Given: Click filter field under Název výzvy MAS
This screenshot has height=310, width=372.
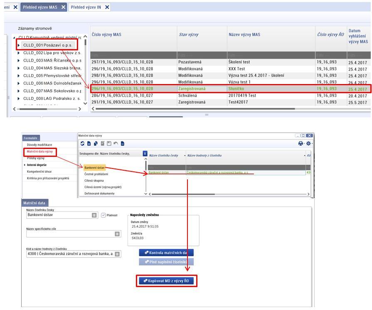Looking at the screenshot, I should [x=271, y=55].
